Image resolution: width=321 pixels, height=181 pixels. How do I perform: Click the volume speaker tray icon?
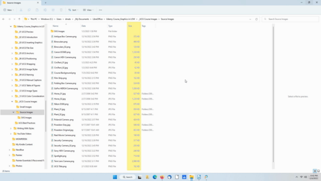pos(305,177)
